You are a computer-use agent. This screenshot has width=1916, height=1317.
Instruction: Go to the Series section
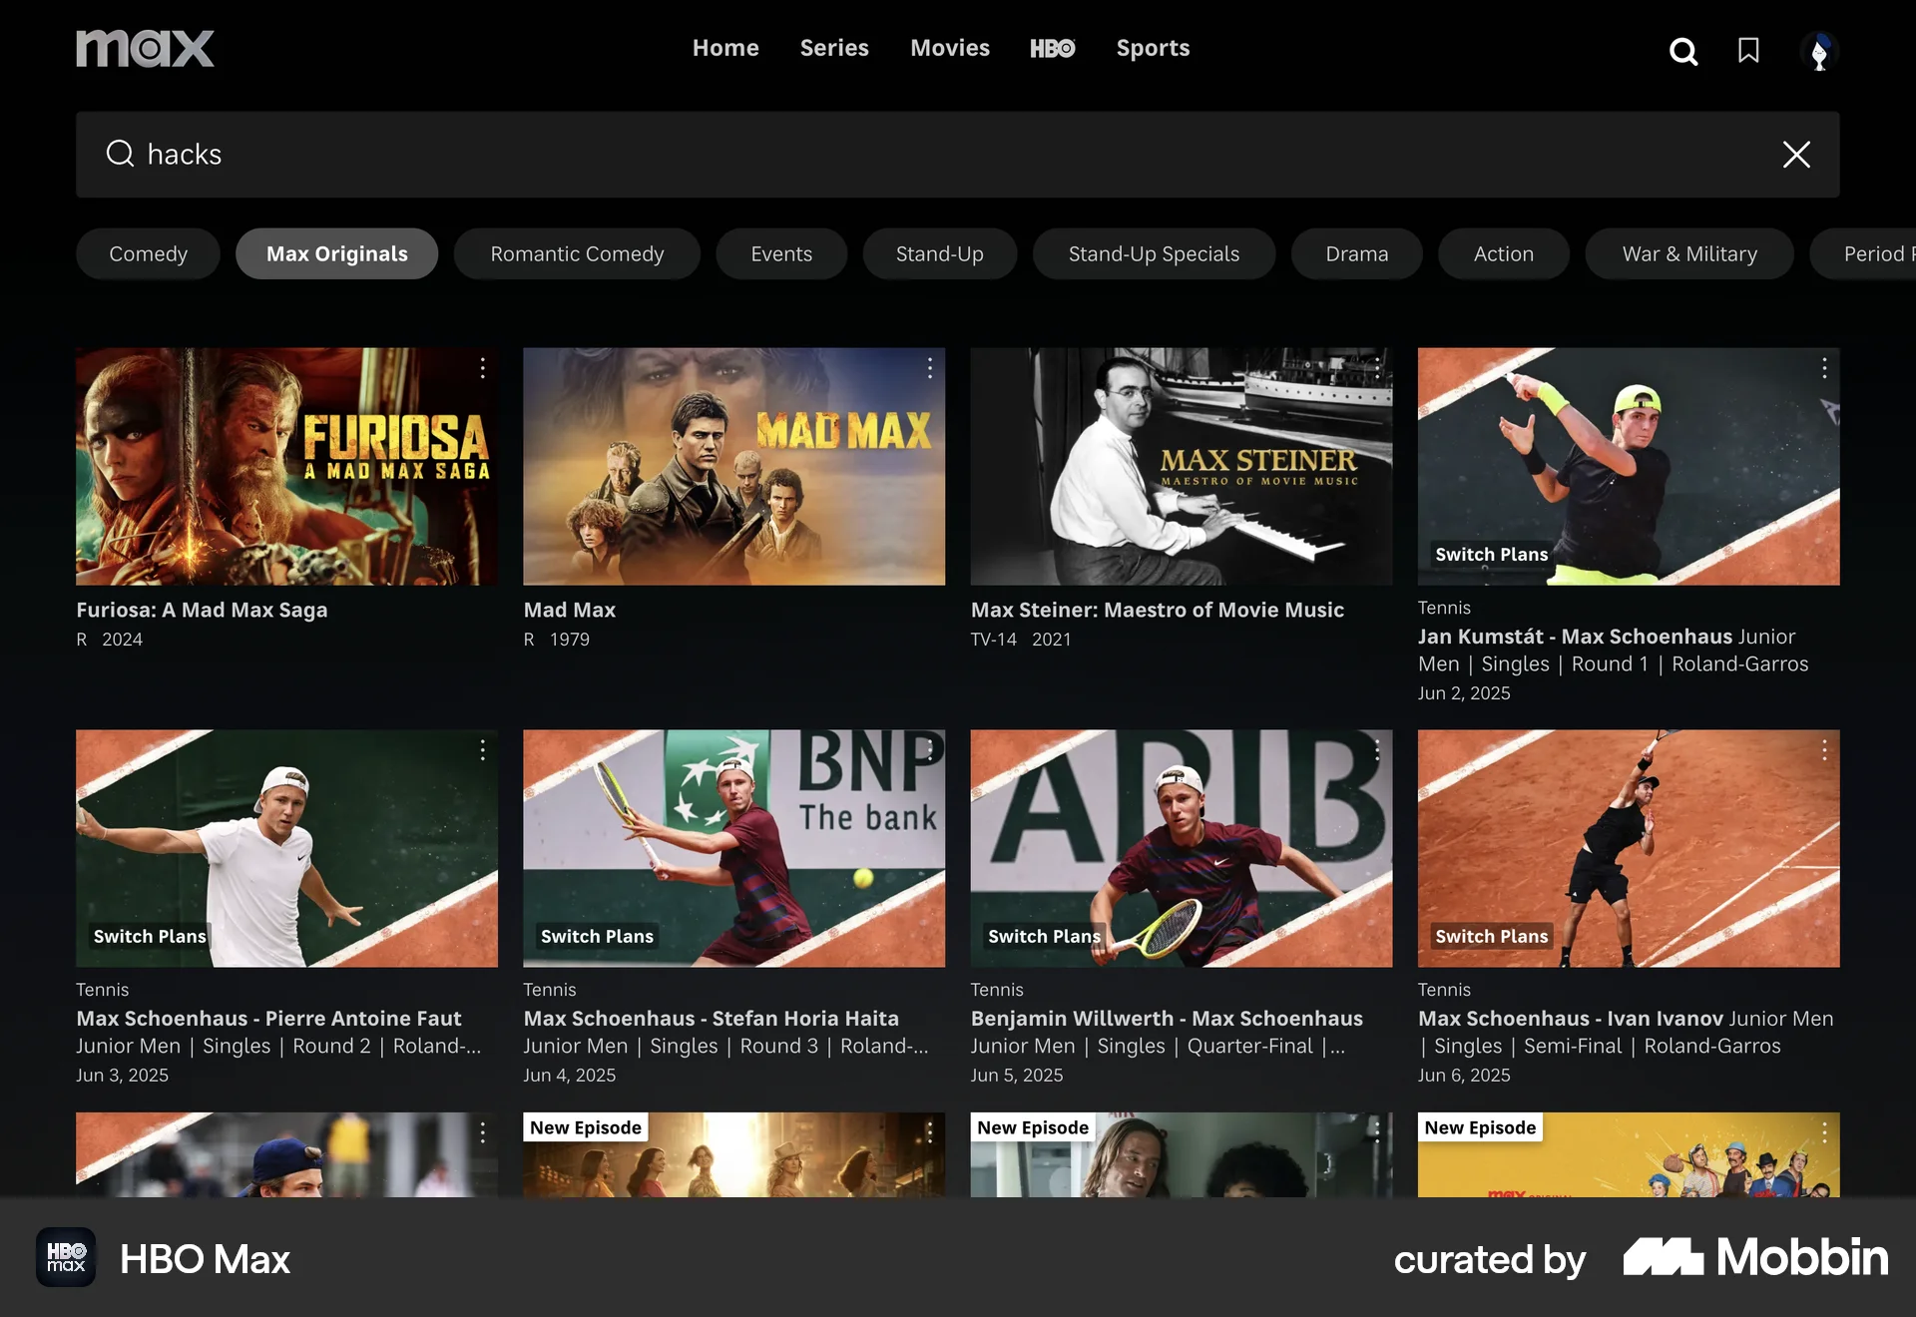[x=834, y=48]
